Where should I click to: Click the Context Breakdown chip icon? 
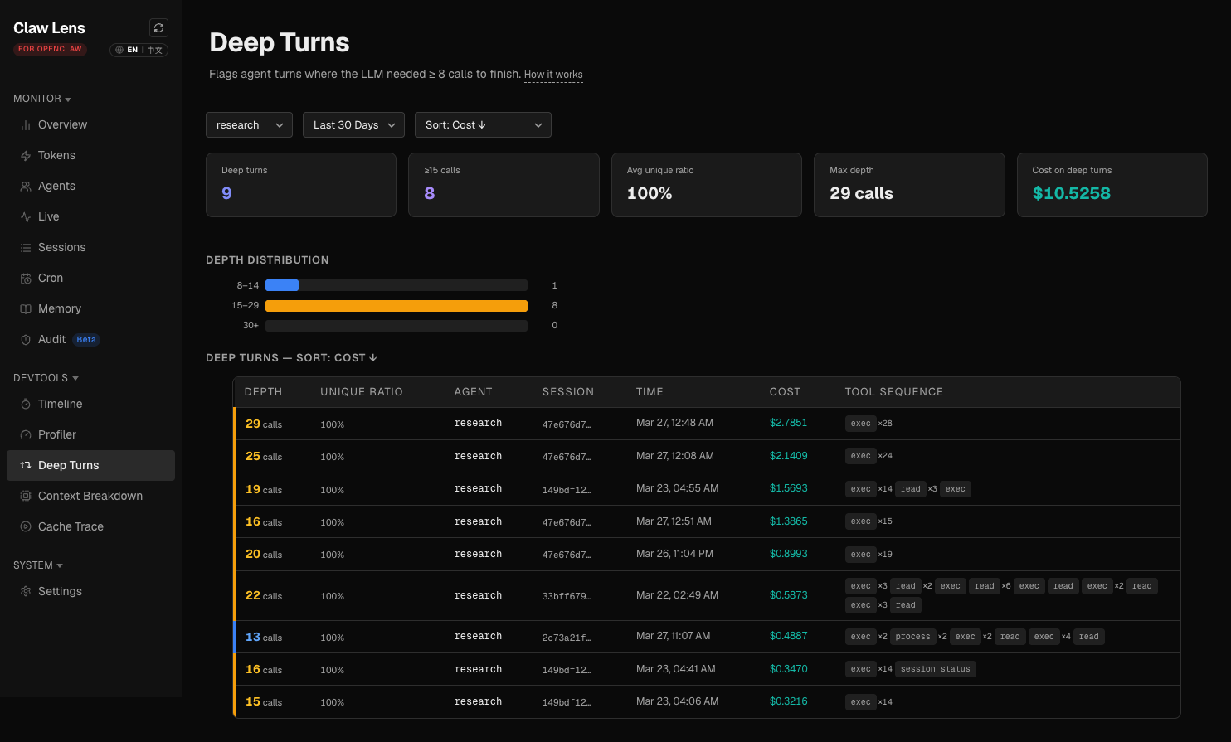click(x=26, y=497)
